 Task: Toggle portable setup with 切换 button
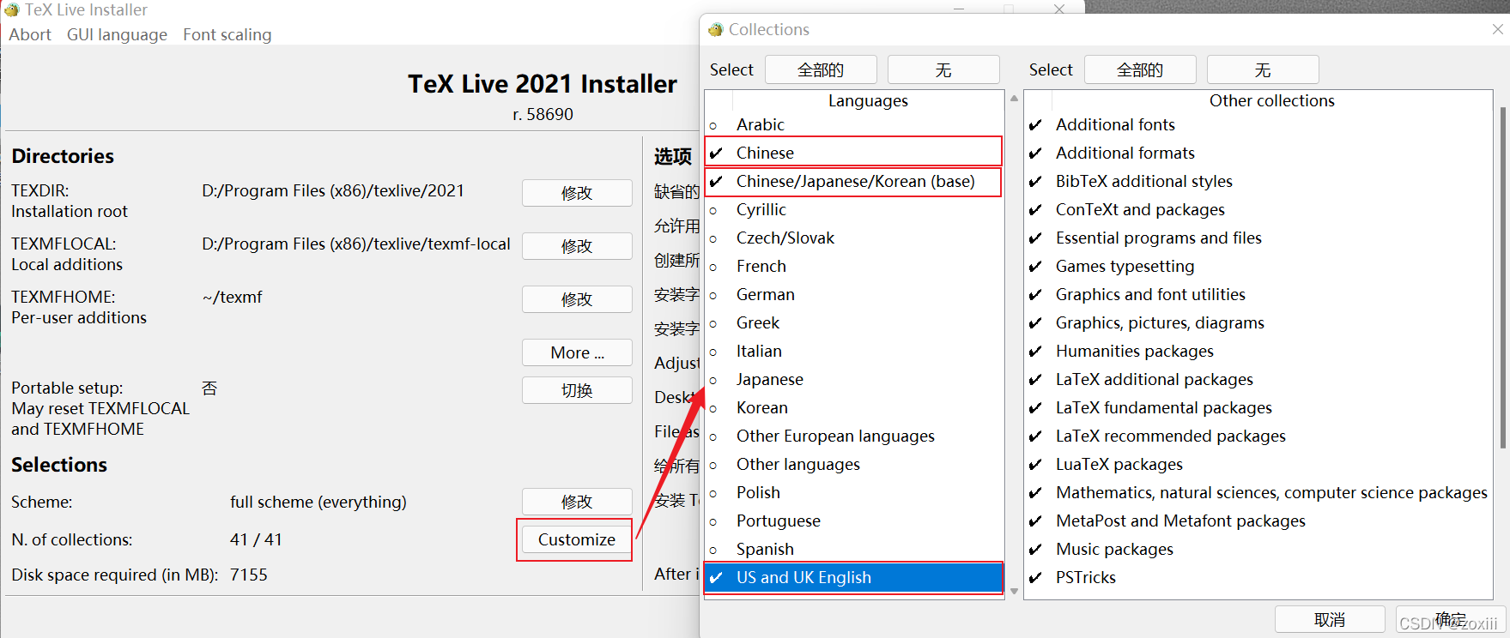coord(577,390)
